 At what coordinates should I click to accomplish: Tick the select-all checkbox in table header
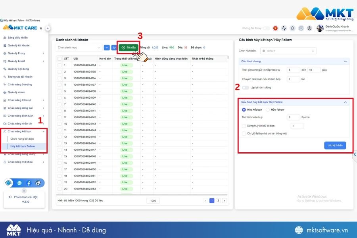point(59,59)
